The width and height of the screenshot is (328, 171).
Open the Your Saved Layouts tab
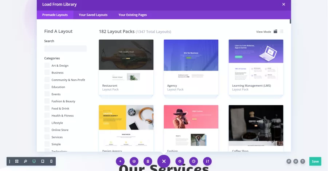point(93,15)
